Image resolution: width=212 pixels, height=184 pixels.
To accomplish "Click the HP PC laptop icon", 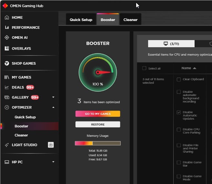I will [x=7, y=162].
